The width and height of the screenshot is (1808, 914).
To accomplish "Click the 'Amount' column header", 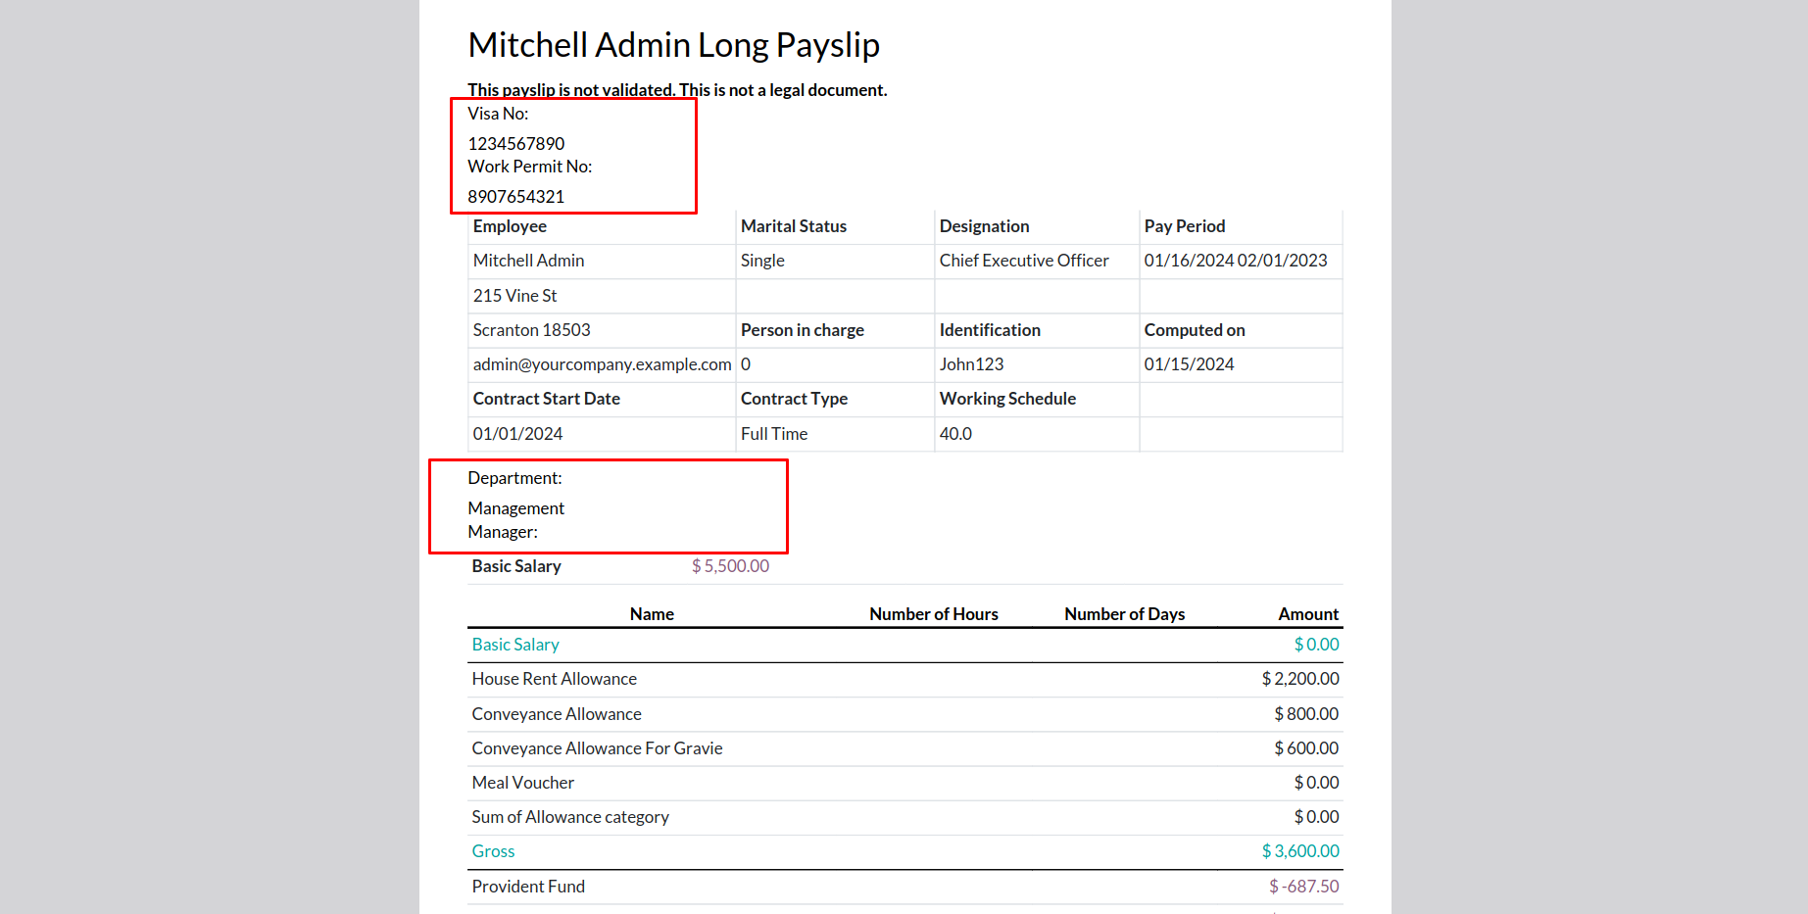I will pyautogui.click(x=1308, y=614).
